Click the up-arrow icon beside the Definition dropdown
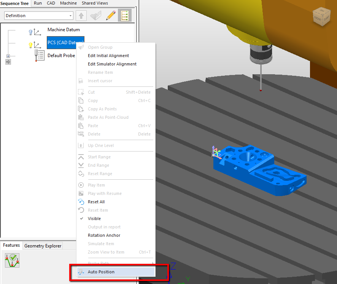 [x=81, y=15]
